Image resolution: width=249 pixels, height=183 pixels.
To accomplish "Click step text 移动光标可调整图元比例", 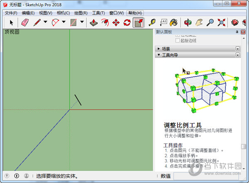I will 193,161.
